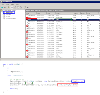Screen dimensions: 100x95
Task: Sort events by the Source column header
Action: click(64, 13)
